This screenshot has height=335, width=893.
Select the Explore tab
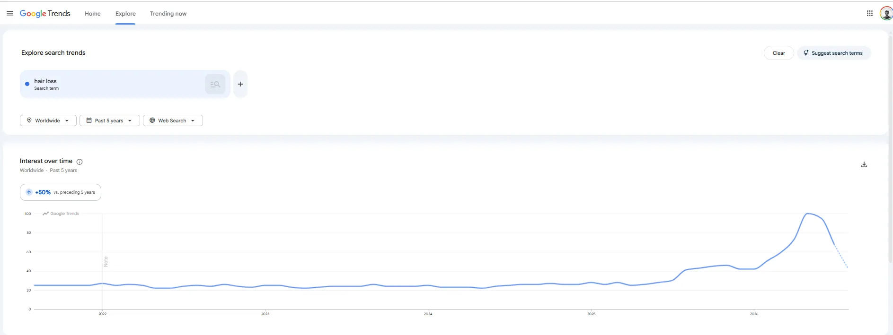pos(125,14)
